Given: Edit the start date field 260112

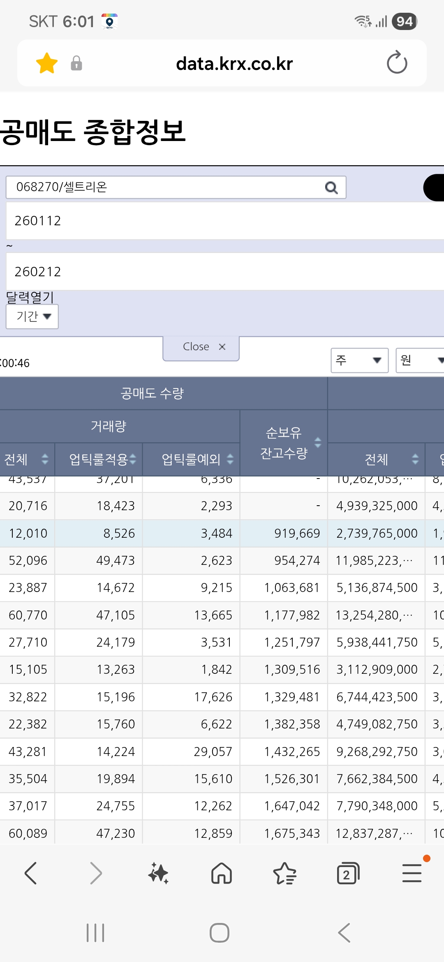Looking at the screenshot, I should (225, 221).
